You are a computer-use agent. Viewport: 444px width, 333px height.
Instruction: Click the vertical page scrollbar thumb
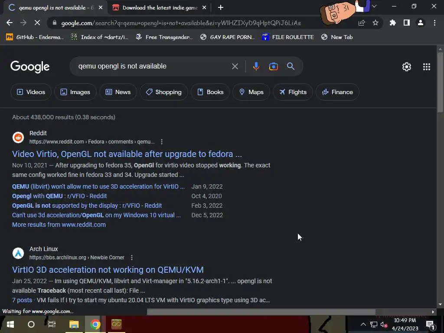(x=440, y=82)
